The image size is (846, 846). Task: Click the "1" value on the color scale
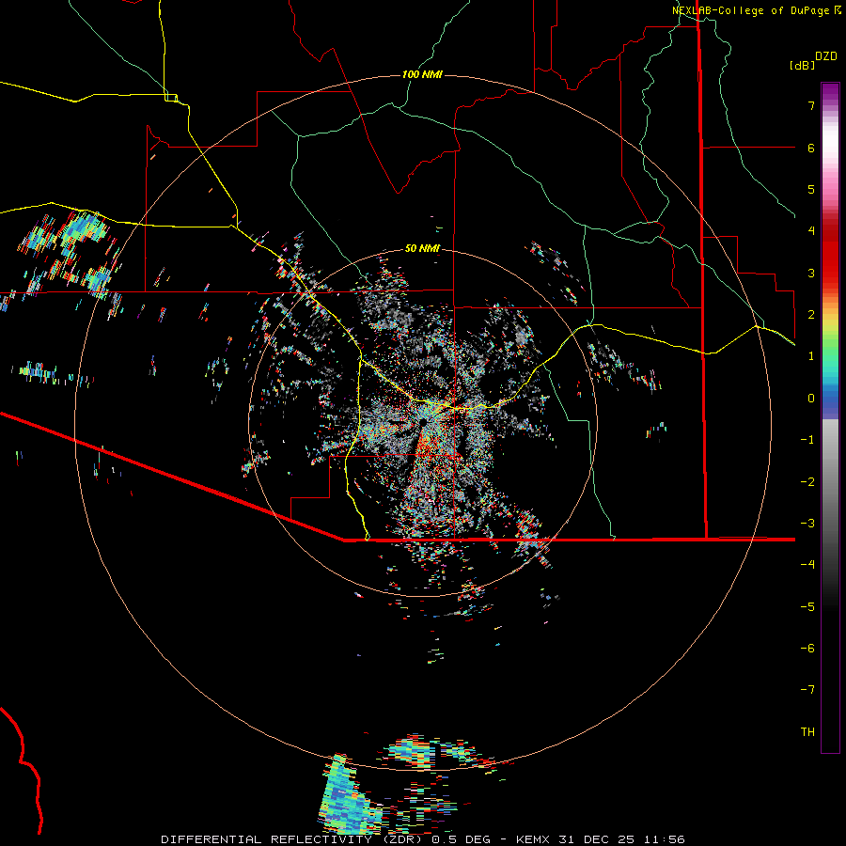[811, 356]
